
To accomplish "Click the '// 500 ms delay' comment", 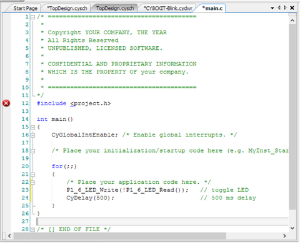I will click(228, 198).
